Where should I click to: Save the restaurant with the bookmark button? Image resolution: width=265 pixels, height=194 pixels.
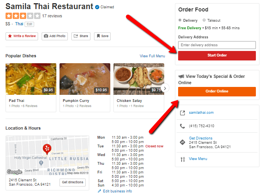pos(102,36)
